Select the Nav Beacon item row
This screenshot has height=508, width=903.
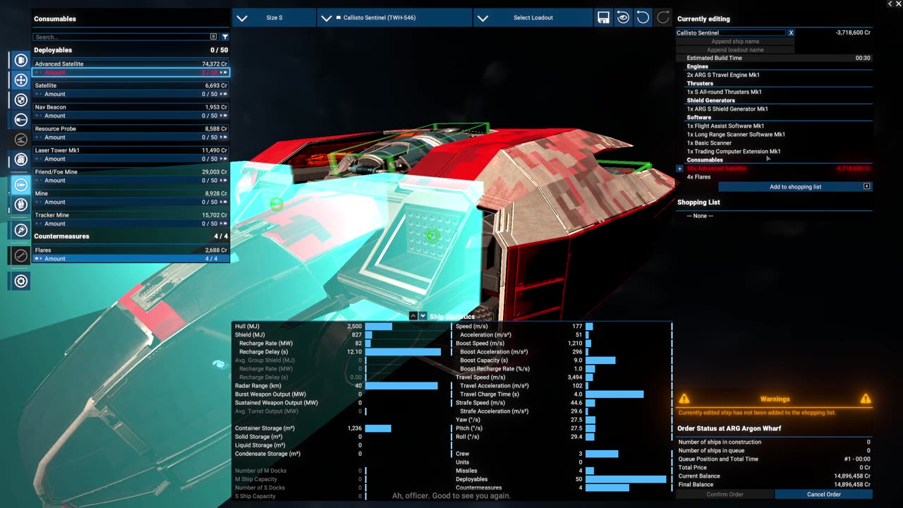point(131,107)
